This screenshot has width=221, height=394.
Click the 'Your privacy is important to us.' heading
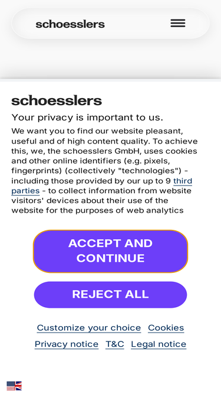(x=87, y=118)
